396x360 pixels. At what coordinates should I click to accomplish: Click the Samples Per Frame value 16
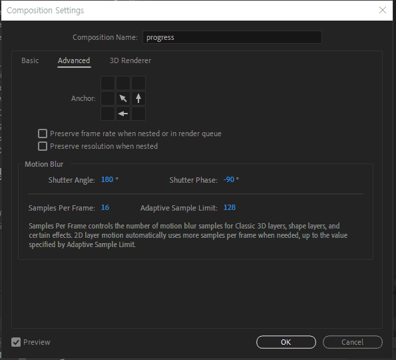tap(105, 207)
